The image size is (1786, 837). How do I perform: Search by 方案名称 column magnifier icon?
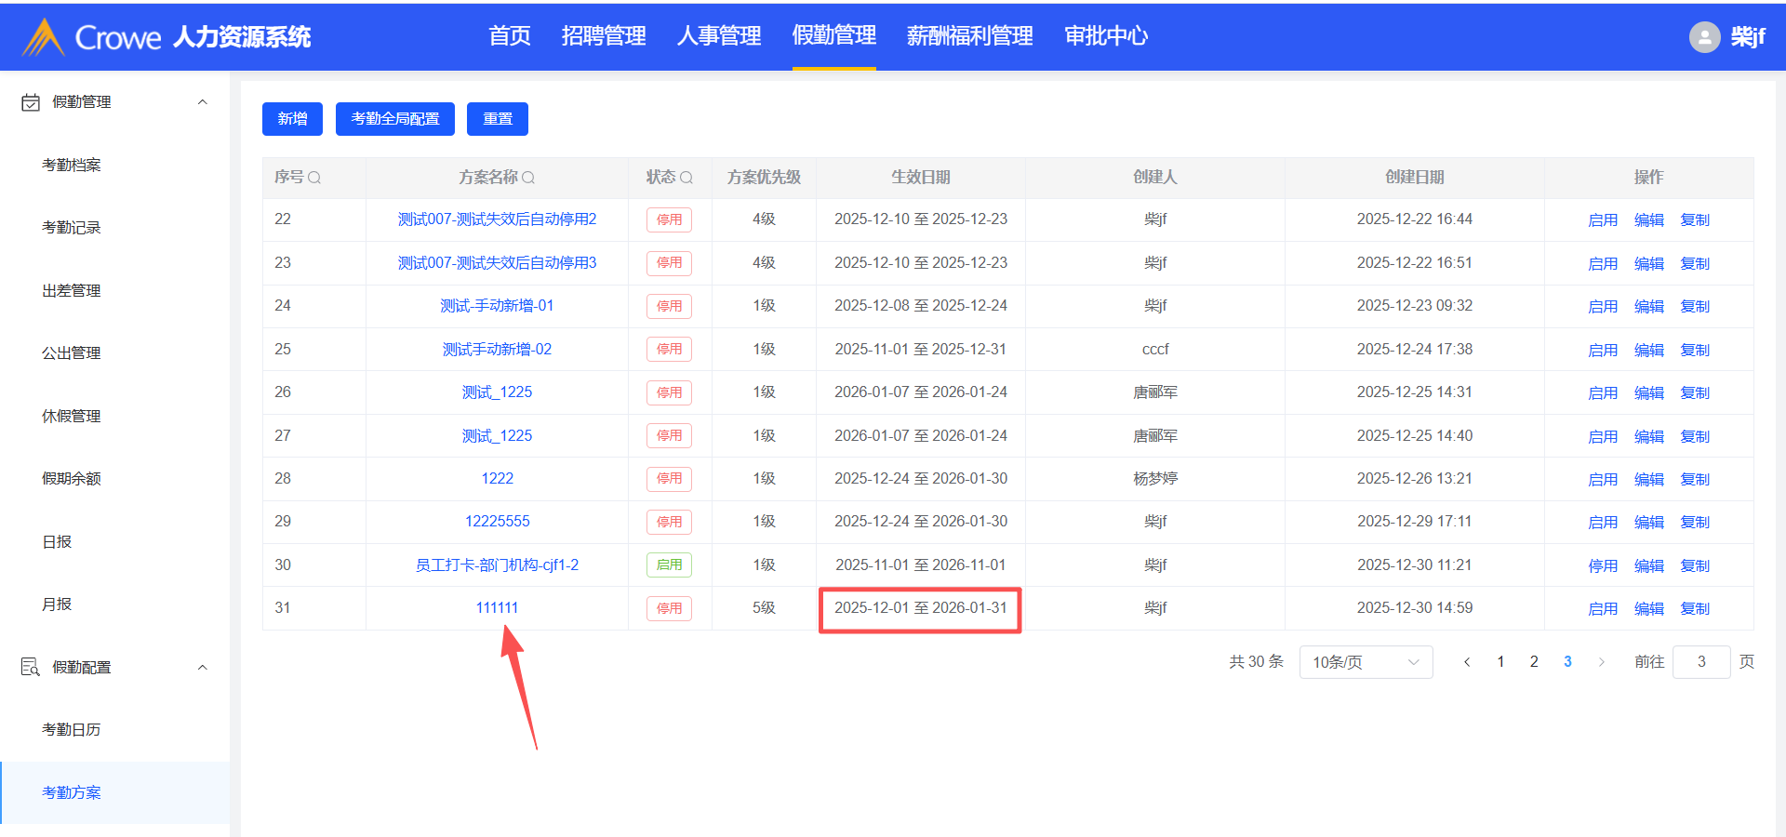pyautogui.click(x=528, y=178)
